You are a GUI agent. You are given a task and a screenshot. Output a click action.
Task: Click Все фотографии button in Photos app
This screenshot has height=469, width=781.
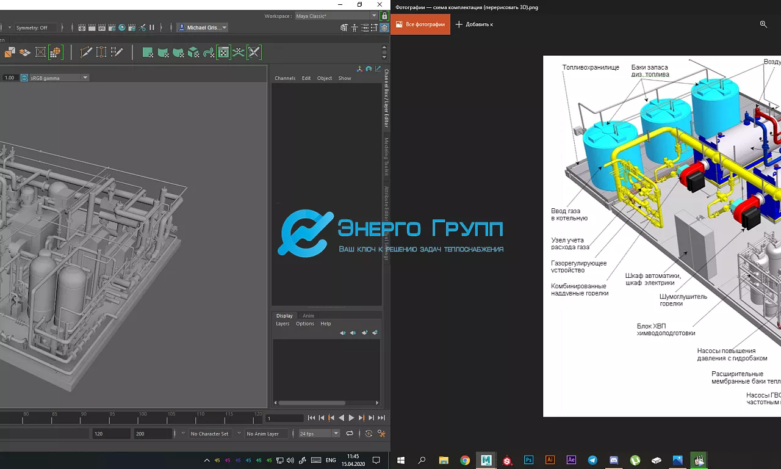[x=420, y=24]
